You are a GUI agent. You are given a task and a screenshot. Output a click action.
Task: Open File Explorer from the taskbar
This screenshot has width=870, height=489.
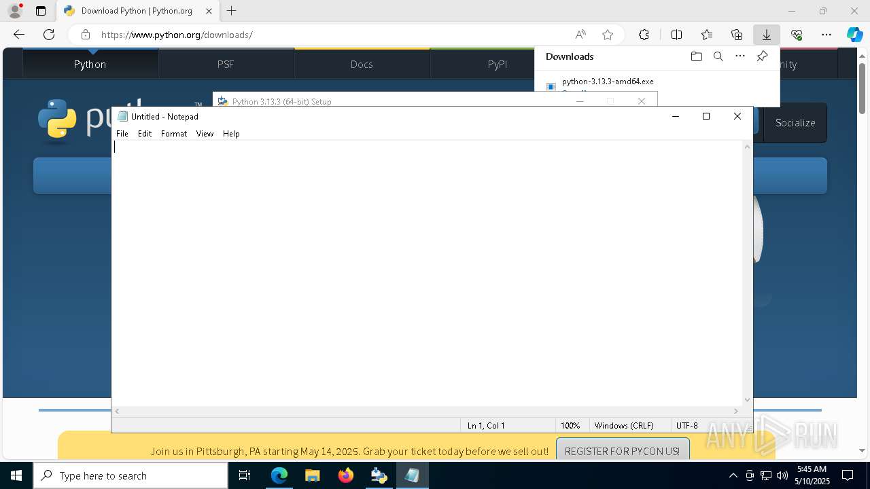coord(313,475)
